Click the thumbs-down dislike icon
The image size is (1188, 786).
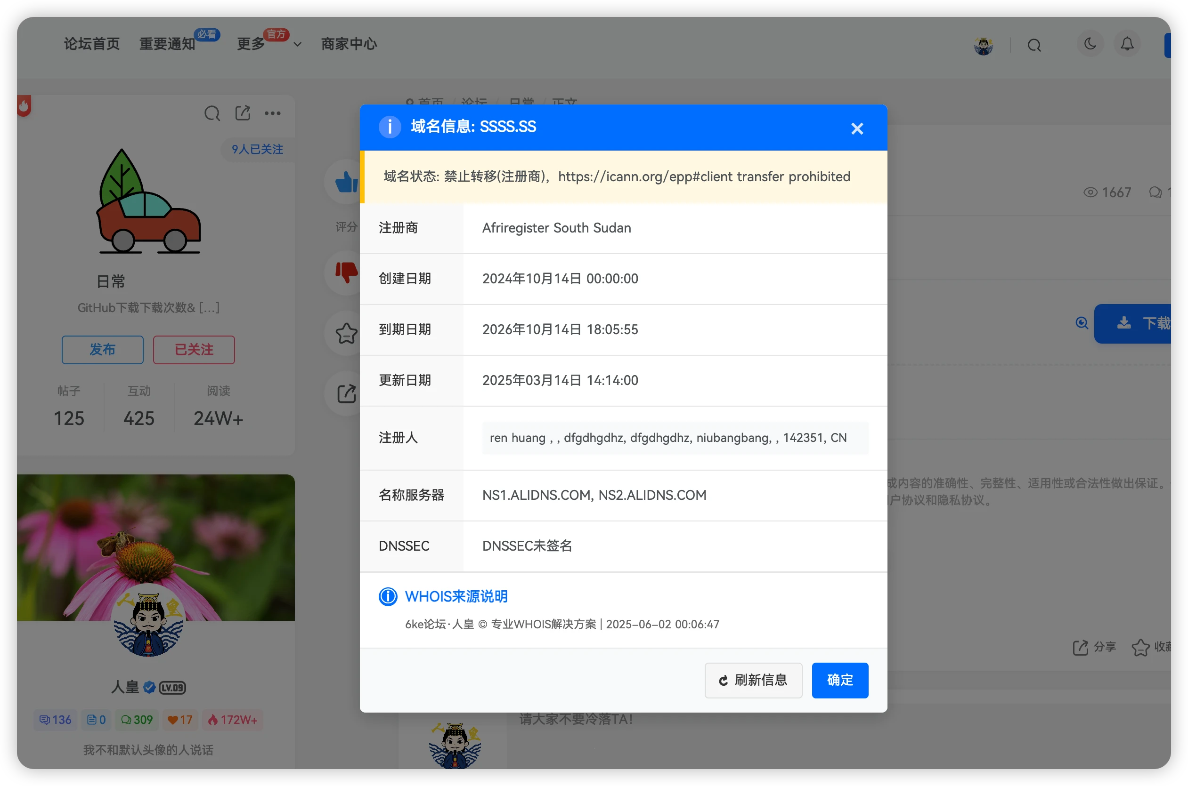[346, 272]
